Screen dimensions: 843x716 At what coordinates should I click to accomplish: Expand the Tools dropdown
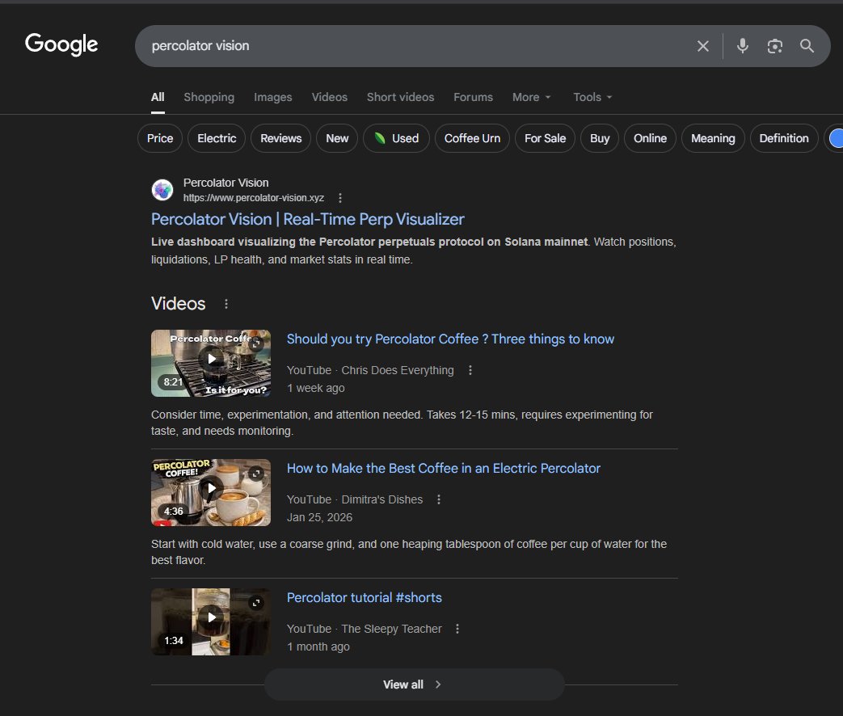(592, 97)
